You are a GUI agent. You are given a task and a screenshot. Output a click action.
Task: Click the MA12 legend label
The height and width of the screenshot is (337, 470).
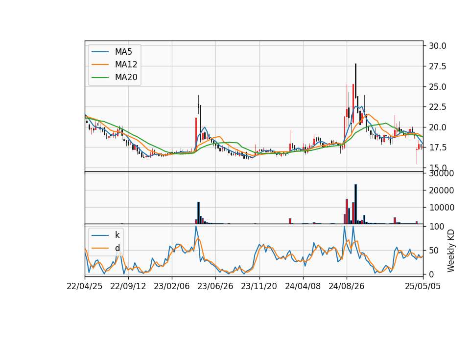[x=126, y=64]
